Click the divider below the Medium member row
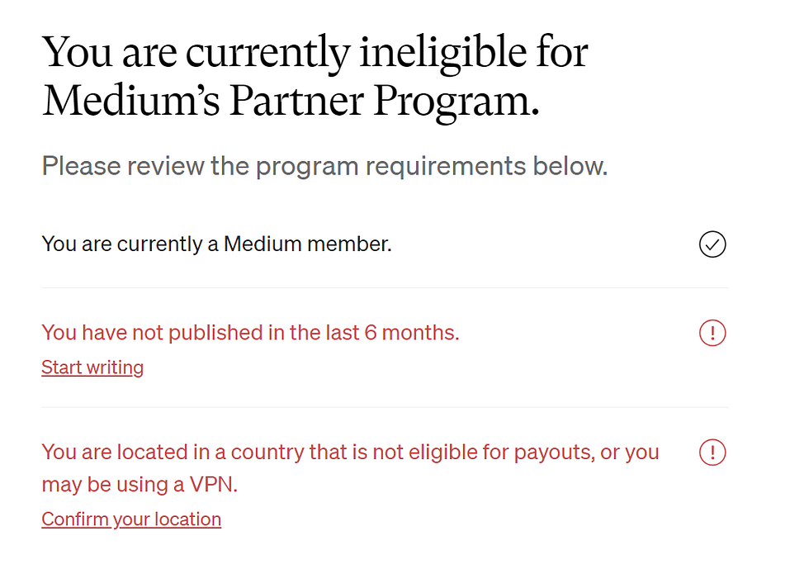The image size is (809, 564). coord(385,288)
